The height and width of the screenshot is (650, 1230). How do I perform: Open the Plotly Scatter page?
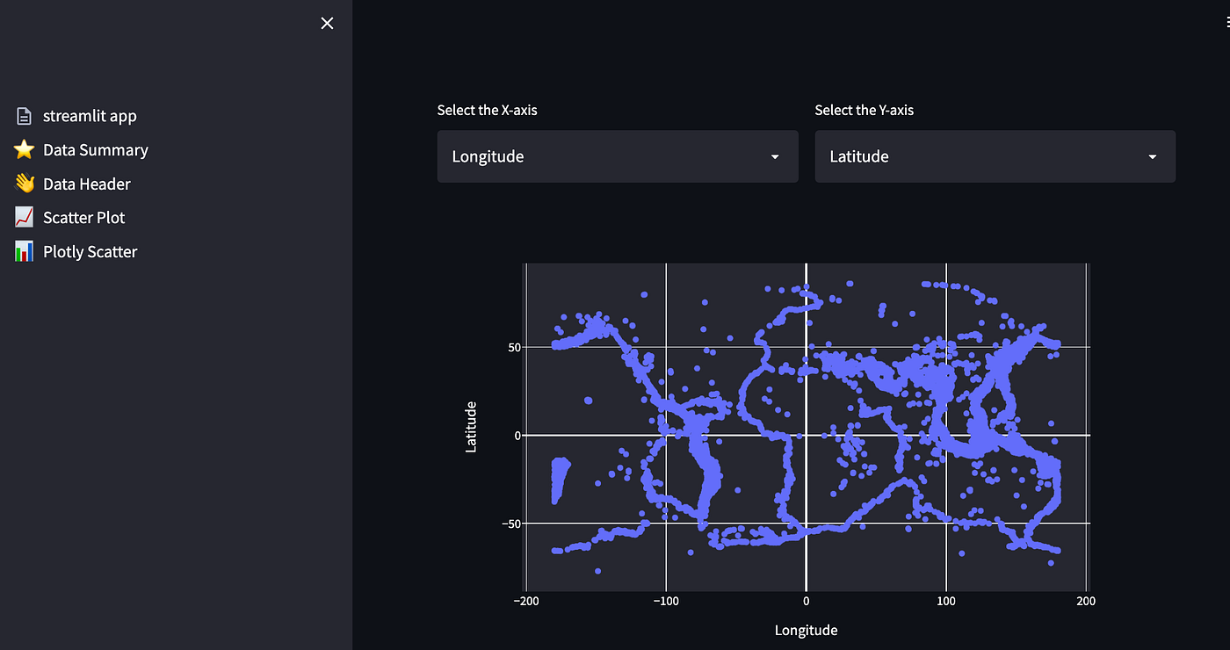[x=90, y=251]
